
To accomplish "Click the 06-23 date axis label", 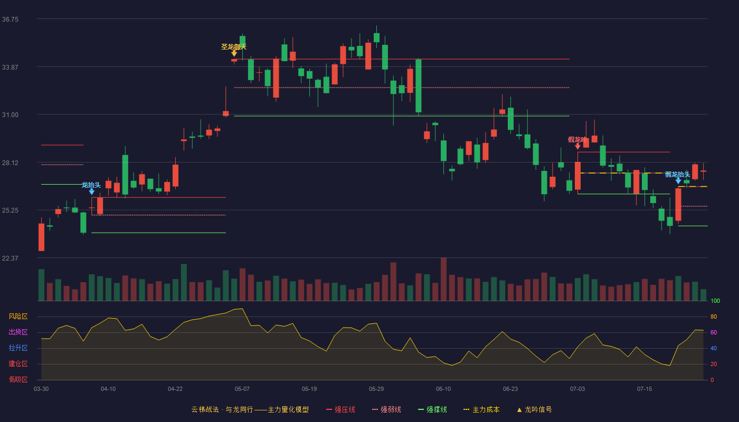I will pyautogui.click(x=510, y=389).
